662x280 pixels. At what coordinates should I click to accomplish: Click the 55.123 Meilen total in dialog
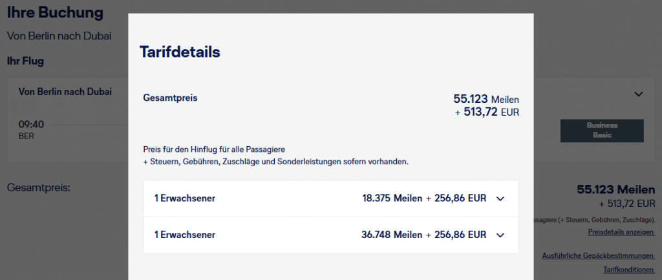486,99
